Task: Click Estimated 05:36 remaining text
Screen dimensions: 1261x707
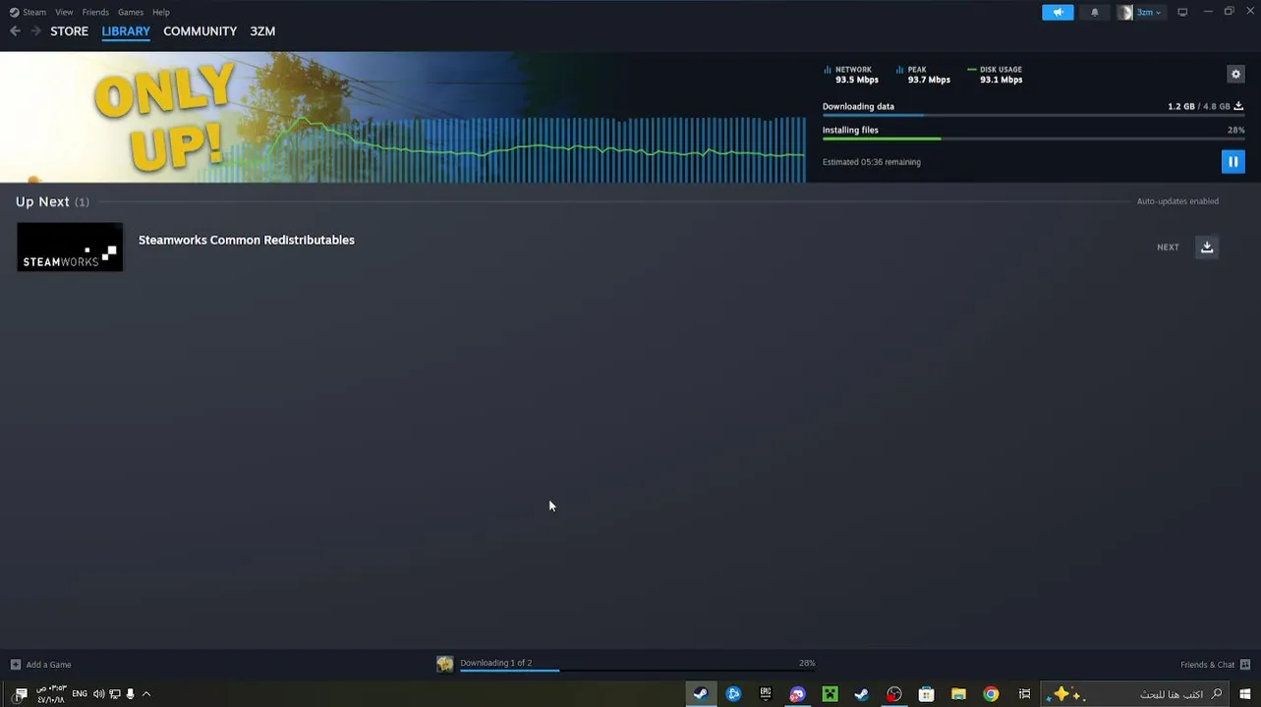Action: point(872,162)
